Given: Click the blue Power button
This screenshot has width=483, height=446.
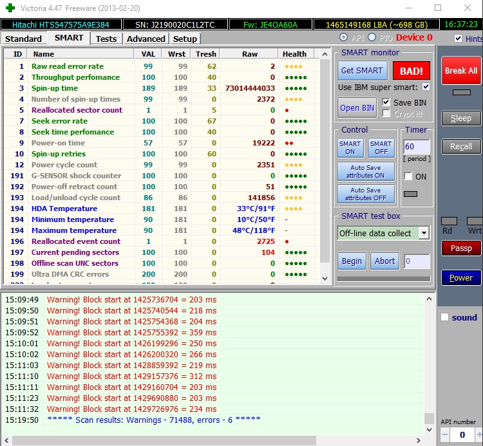Looking at the screenshot, I should click(461, 277).
